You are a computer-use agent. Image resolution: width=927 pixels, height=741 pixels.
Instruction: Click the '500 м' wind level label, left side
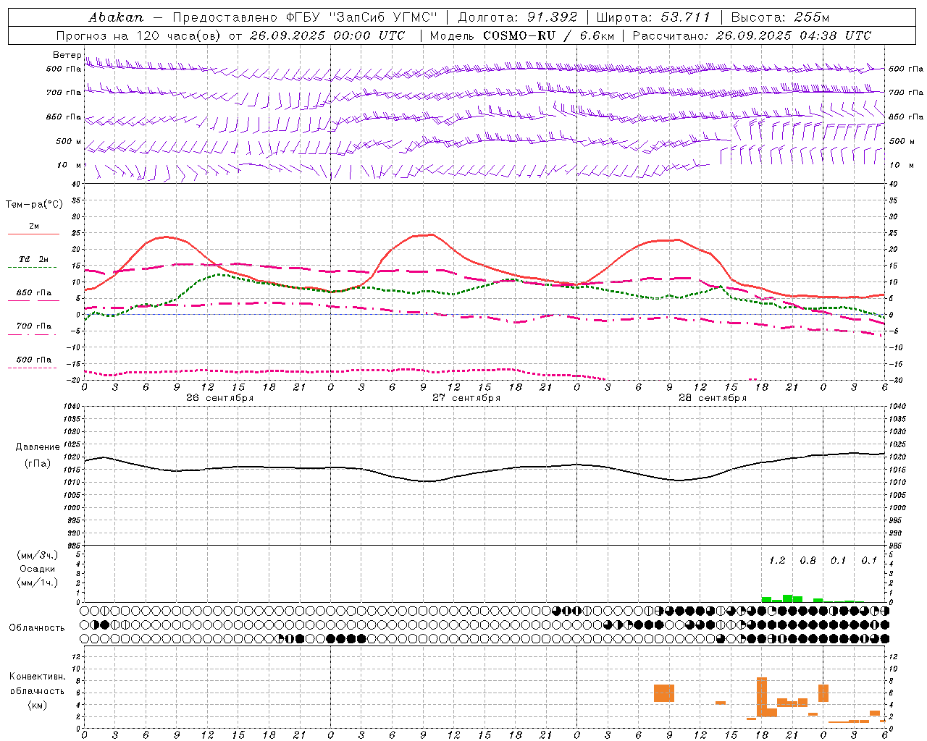coord(69,142)
